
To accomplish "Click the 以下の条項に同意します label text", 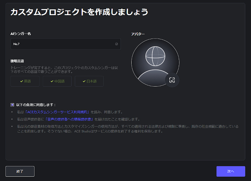I will click(x=36, y=105).
